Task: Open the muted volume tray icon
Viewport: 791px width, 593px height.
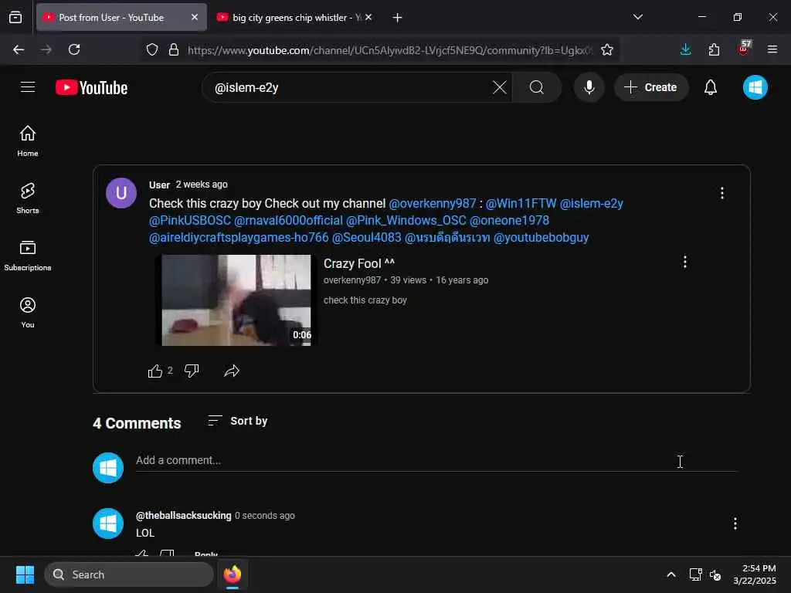Action: [x=715, y=574]
